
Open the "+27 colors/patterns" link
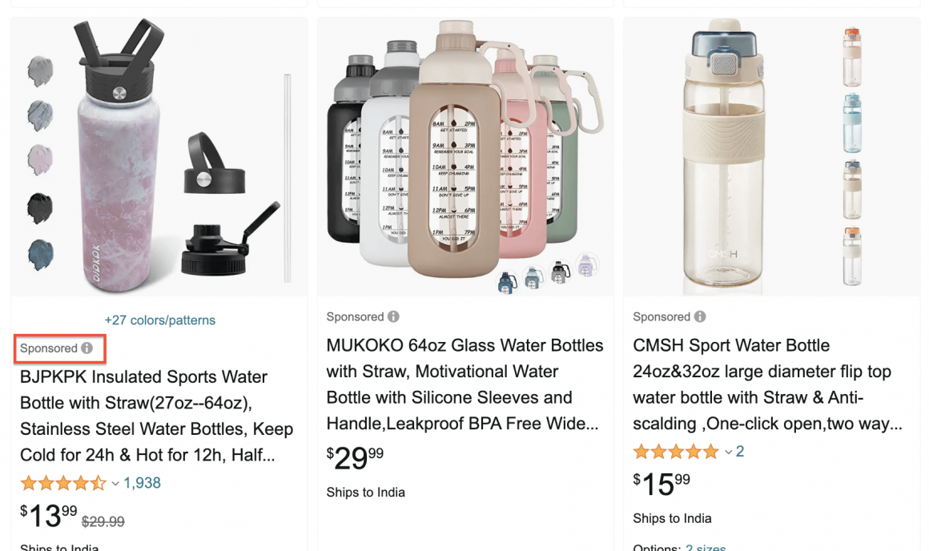[159, 320]
